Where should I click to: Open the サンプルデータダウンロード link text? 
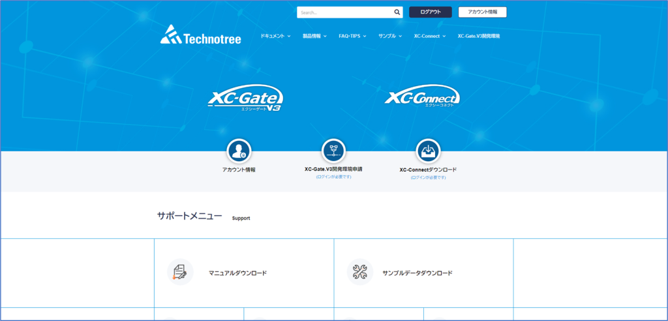click(417, 273)
